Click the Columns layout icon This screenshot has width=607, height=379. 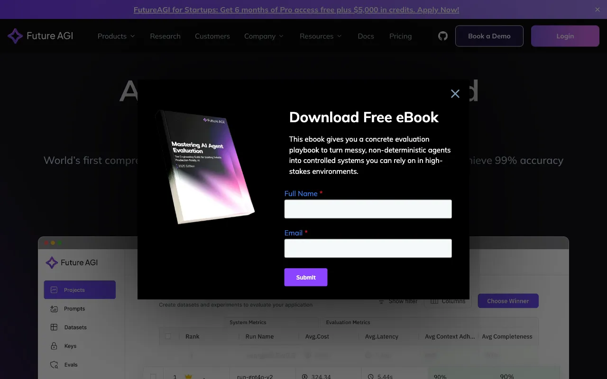(x=434, y=301)
